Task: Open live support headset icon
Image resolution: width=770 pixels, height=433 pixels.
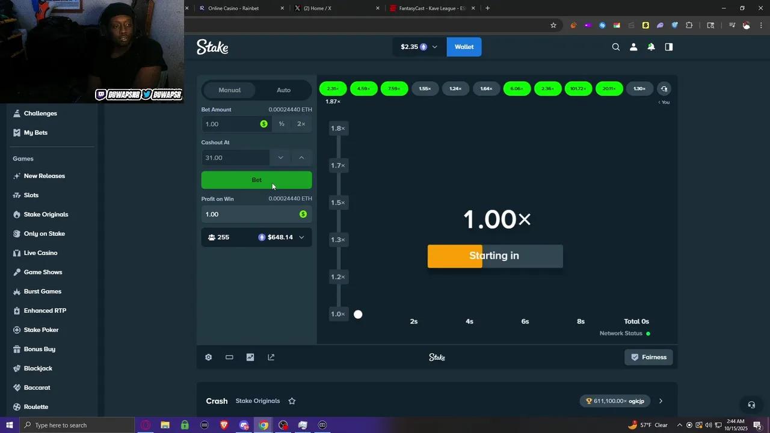Action: 751,405
